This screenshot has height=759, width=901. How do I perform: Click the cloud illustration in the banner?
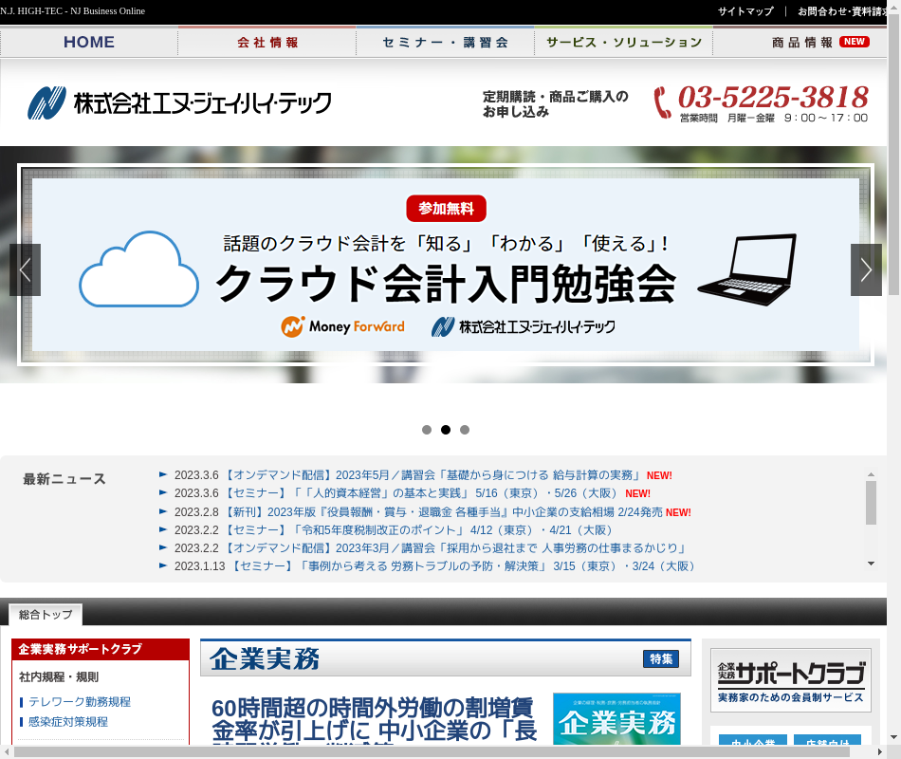(139, 269)
